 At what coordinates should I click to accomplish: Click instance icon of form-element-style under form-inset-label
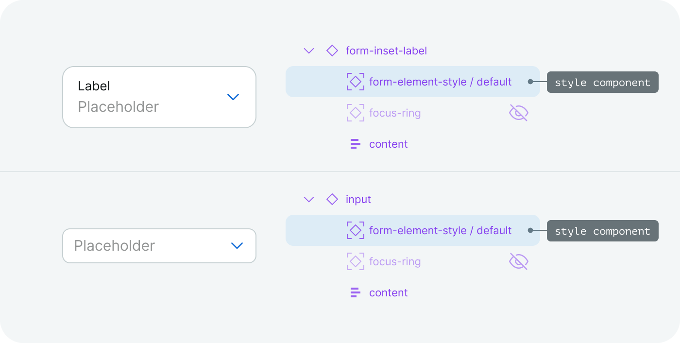coord(356,82)
